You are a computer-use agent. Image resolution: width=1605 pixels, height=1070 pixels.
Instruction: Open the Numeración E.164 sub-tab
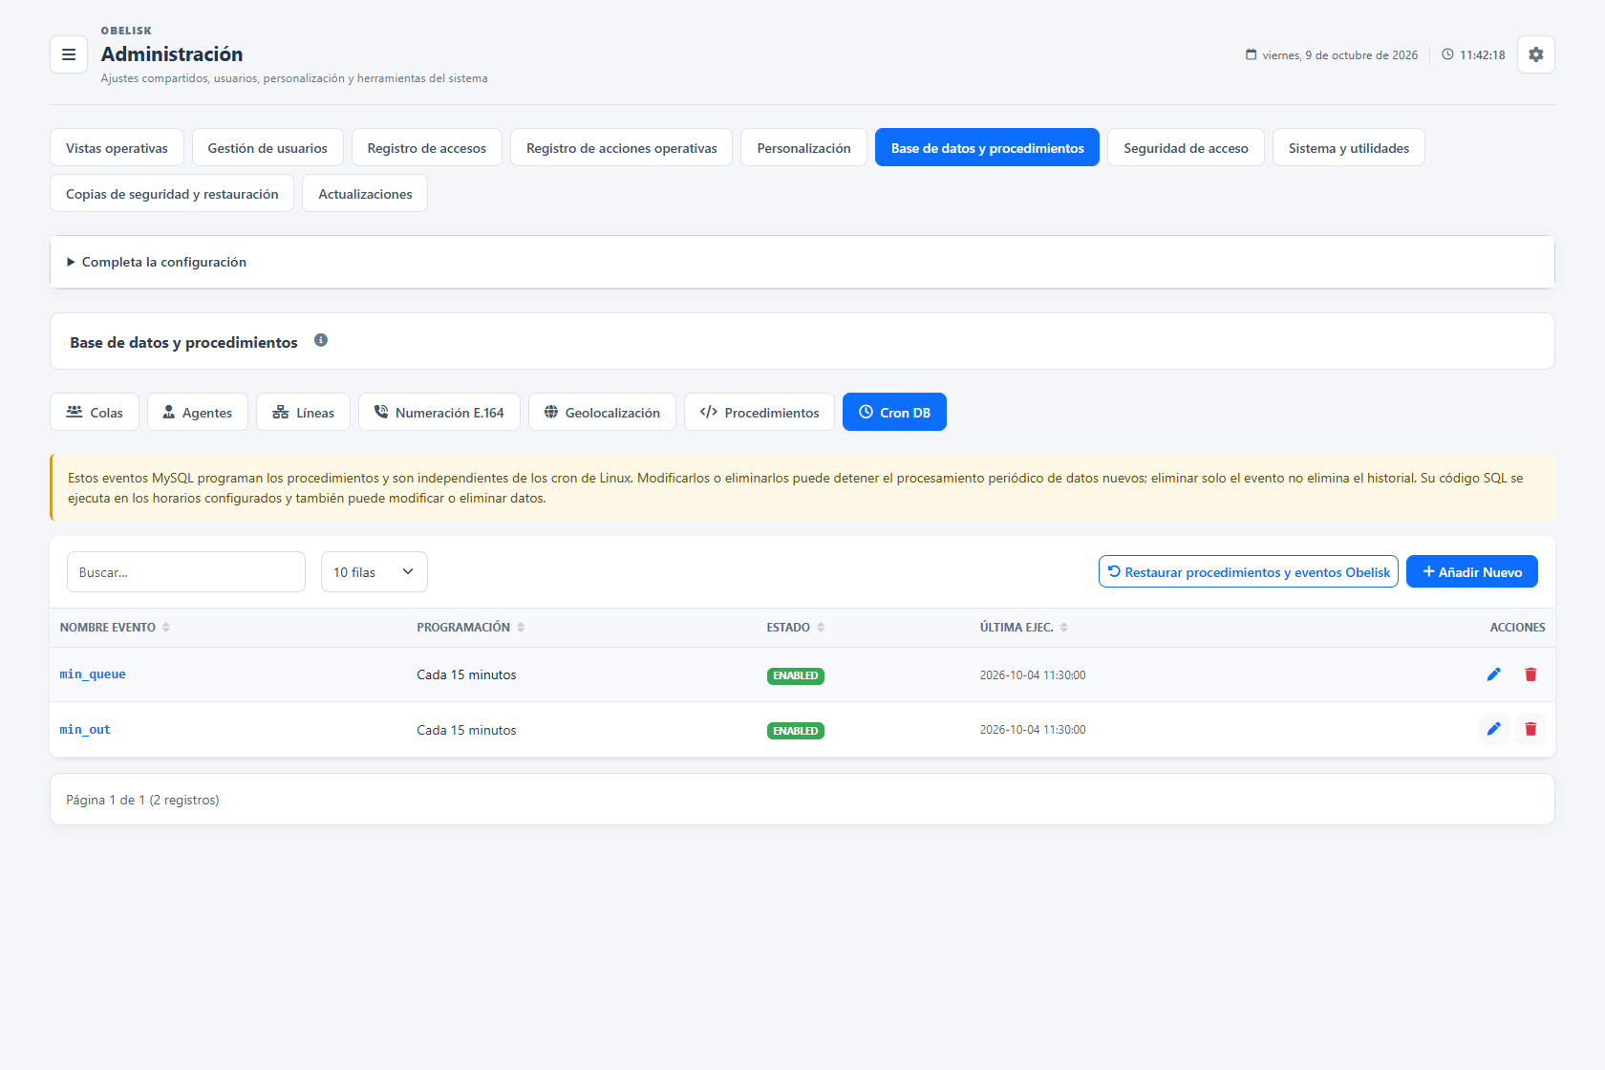[x=439, y=413]
